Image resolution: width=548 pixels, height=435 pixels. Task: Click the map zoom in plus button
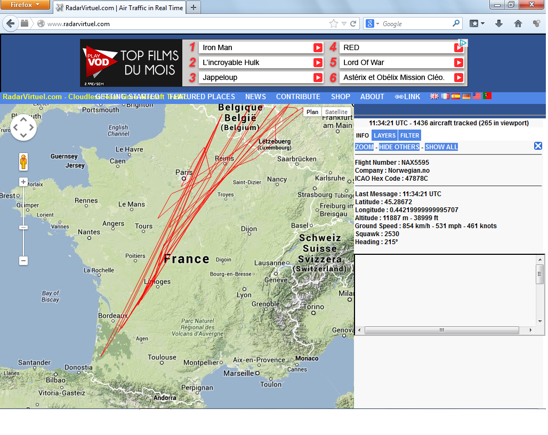(23, 182)
